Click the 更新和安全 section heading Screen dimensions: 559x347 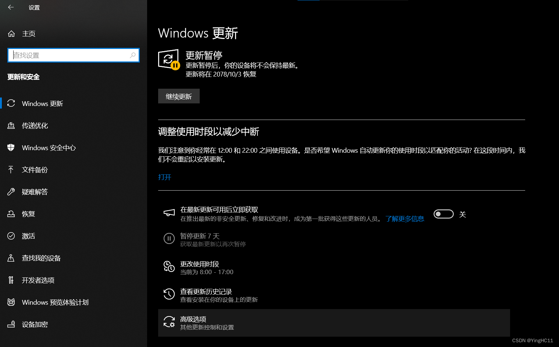coord(24,77)
